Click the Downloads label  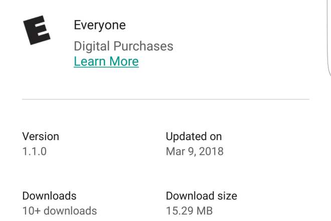pyautogui.click(x=49, y=196)
